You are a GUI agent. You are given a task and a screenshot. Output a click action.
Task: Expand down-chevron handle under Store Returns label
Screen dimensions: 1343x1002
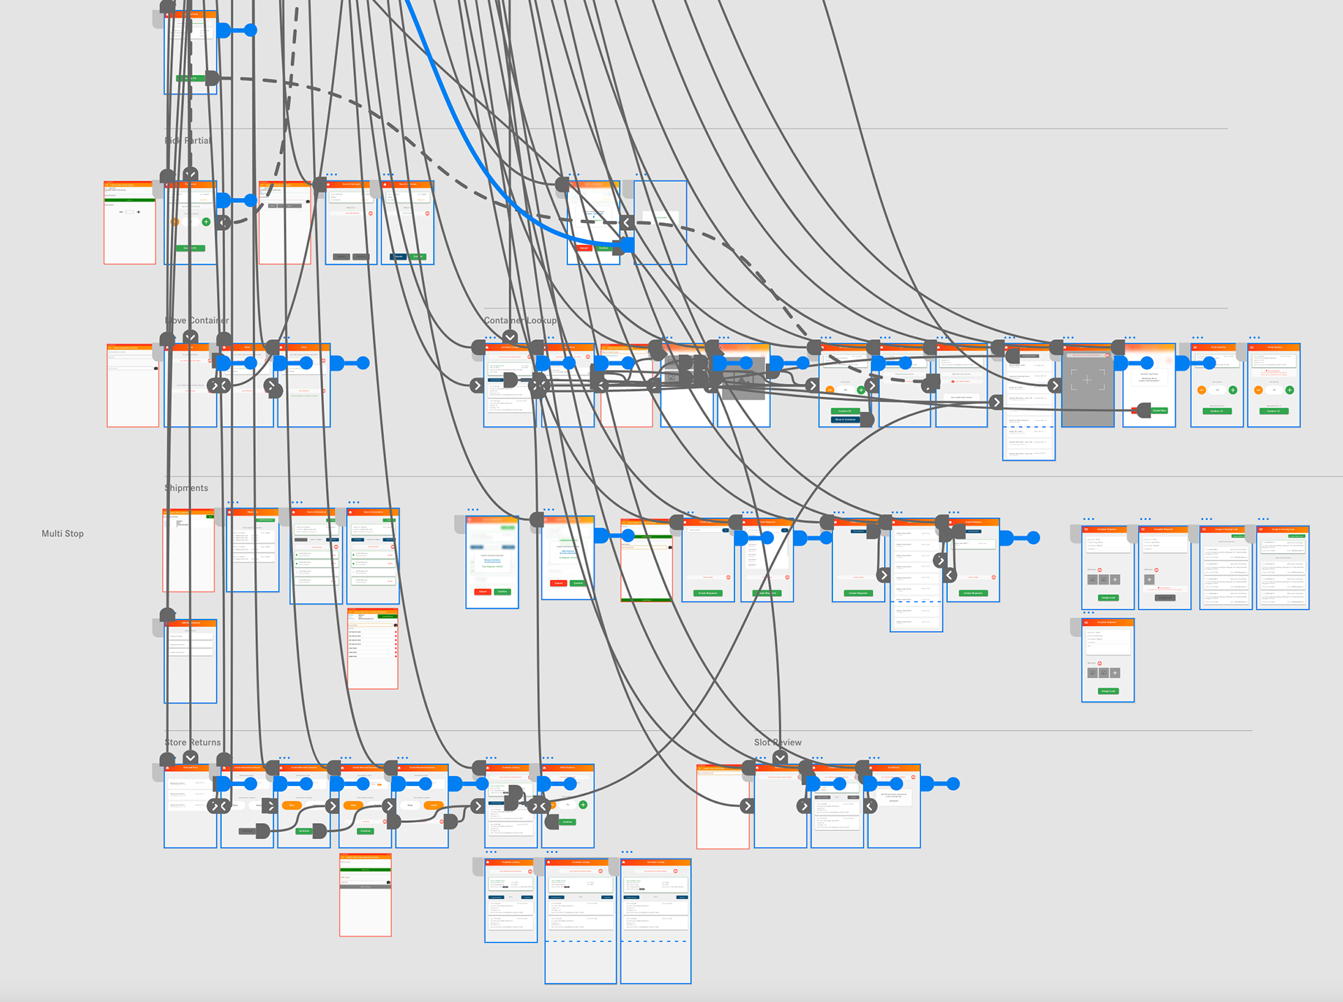(x=190, y=758)
